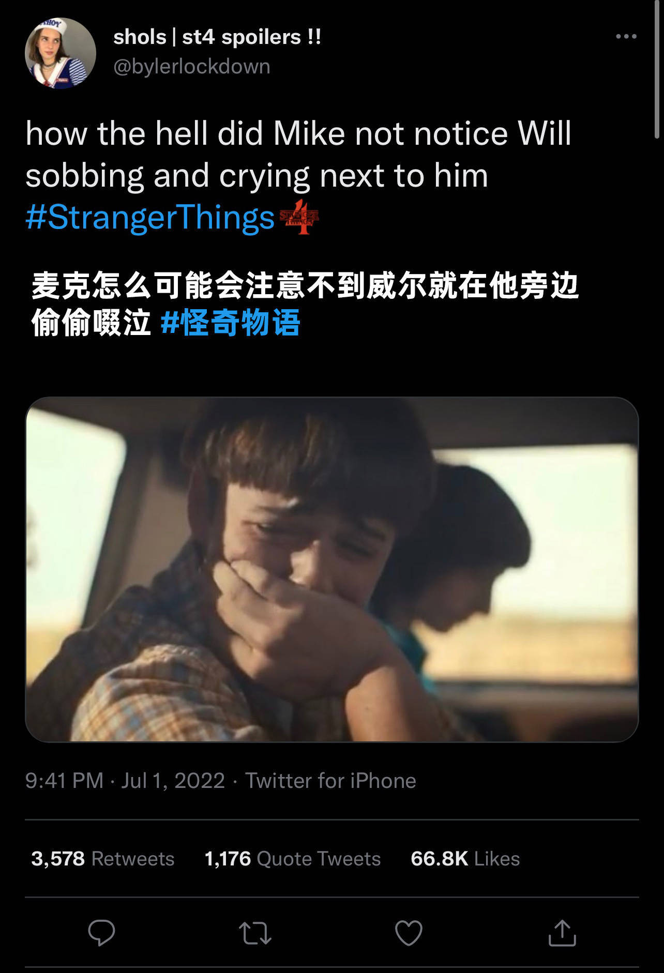Tap the 9:41 PM Jul 1, 2022 timestamp

(125, 781)
